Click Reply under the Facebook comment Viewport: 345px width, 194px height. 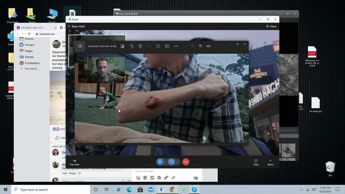[x=72, y=173]
